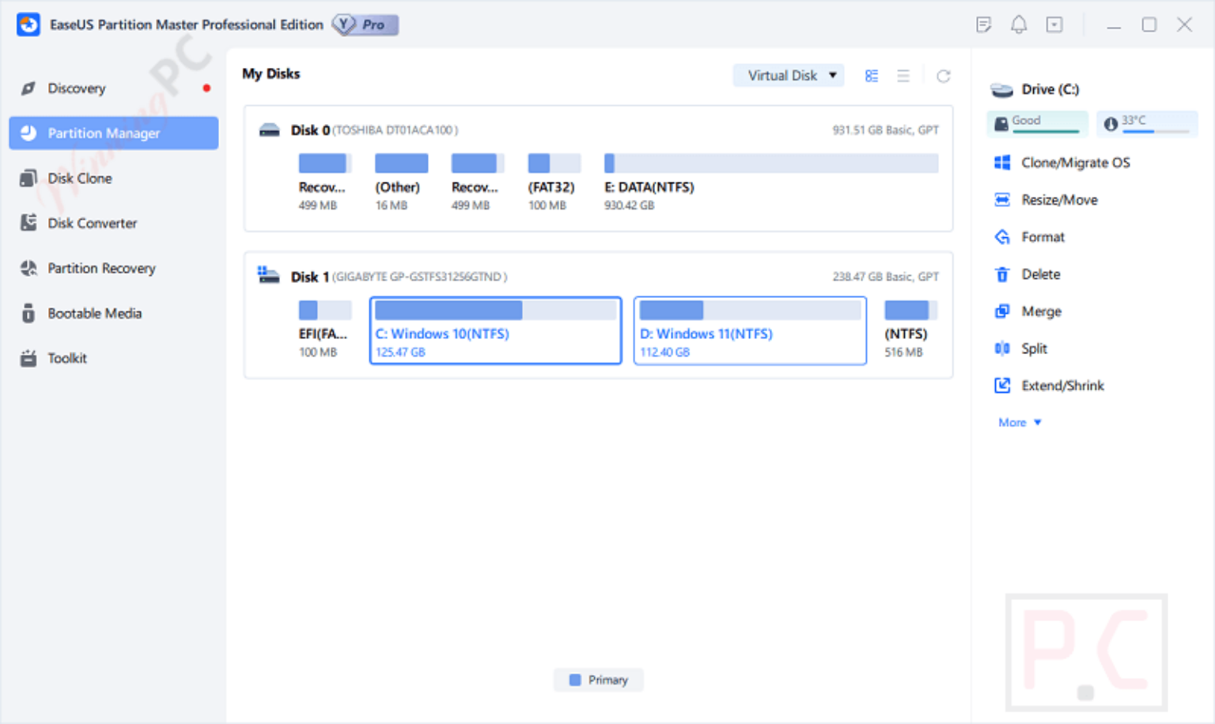This screenshot has width=1215, height=724.
Task: Select the Primary legend indicator
Action: (598, 680)
